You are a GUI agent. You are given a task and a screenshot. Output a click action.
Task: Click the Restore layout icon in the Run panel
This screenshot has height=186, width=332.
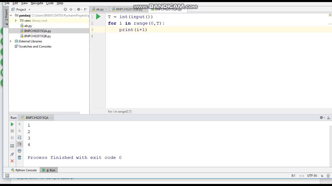click(12, 146)
